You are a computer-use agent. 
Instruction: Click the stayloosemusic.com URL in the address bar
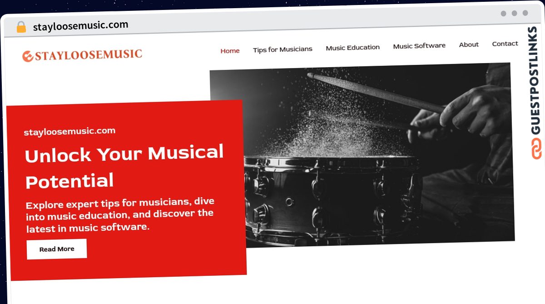(x=80, y=25)
